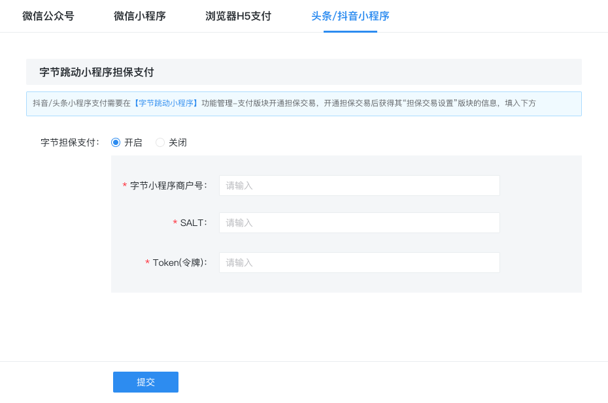The width and height of the screenshot is (608, 403).
Task: Click the 字节小程序商户号: field label
Action: (x=169, y=185)
